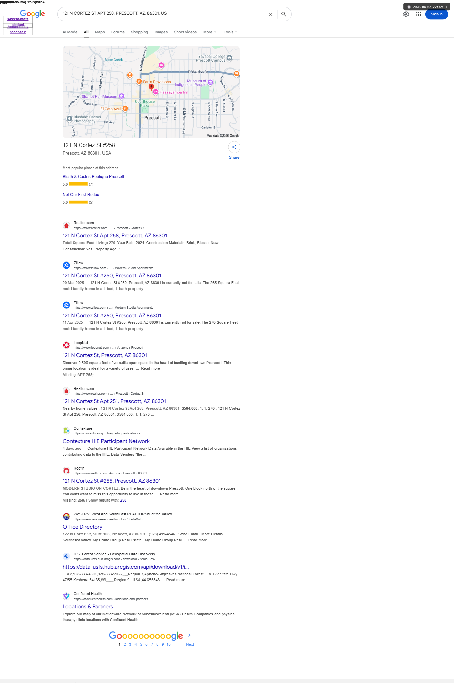459x683 pixels.
Task: Click the Accessibility feedback link
Action: pos(18,29)
